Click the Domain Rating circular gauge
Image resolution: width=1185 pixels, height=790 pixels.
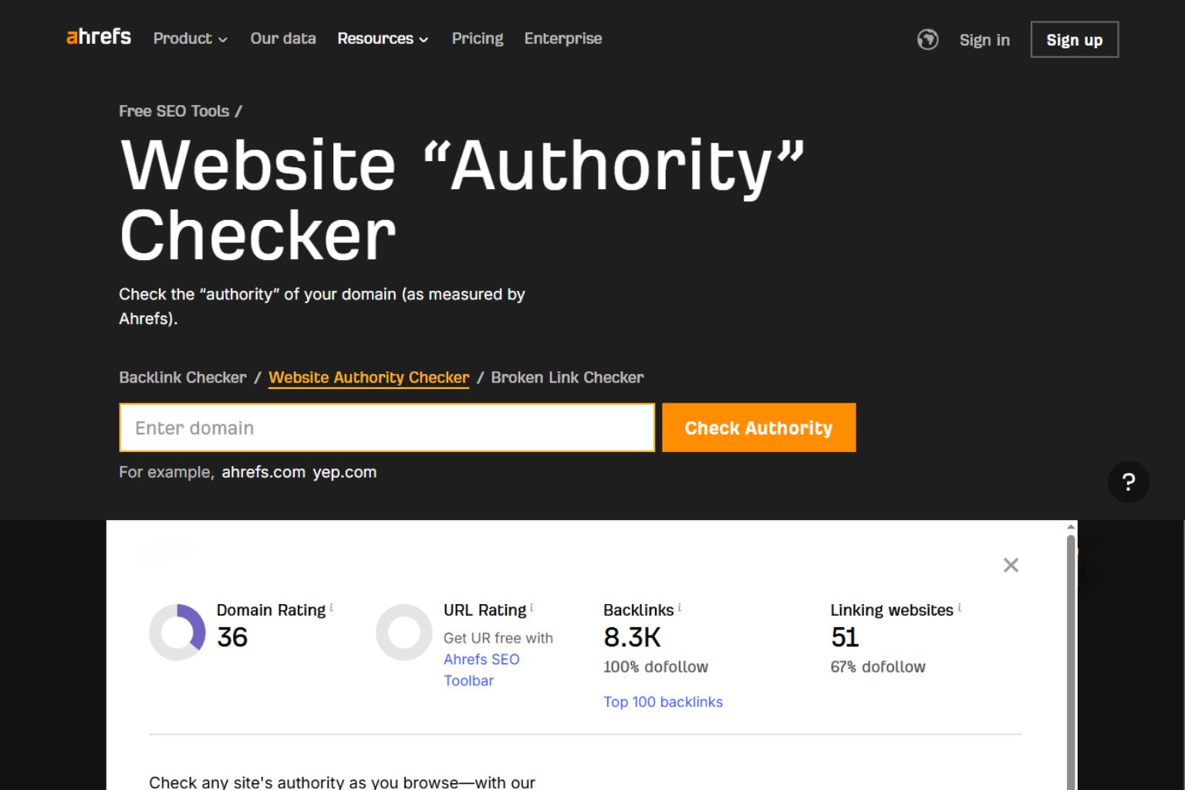point(177,631)
